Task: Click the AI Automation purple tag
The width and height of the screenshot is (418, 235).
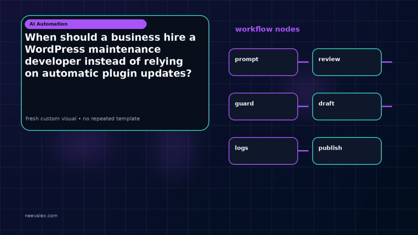Action: 86,24
